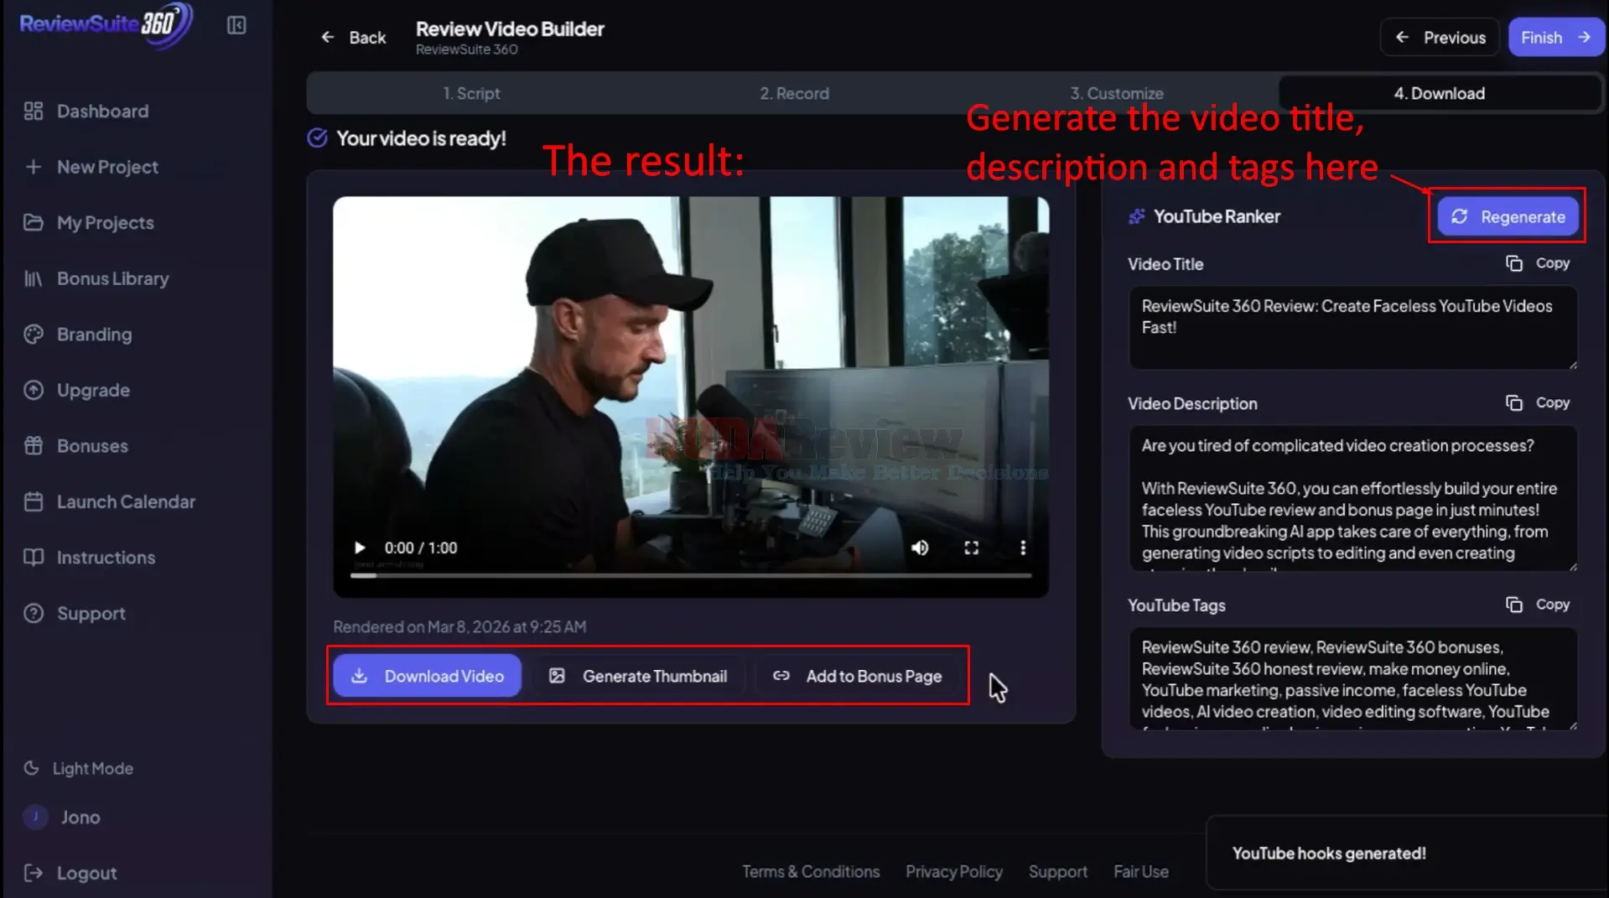Regenerate the YouTube Ranker content

tap(1507, 216)
